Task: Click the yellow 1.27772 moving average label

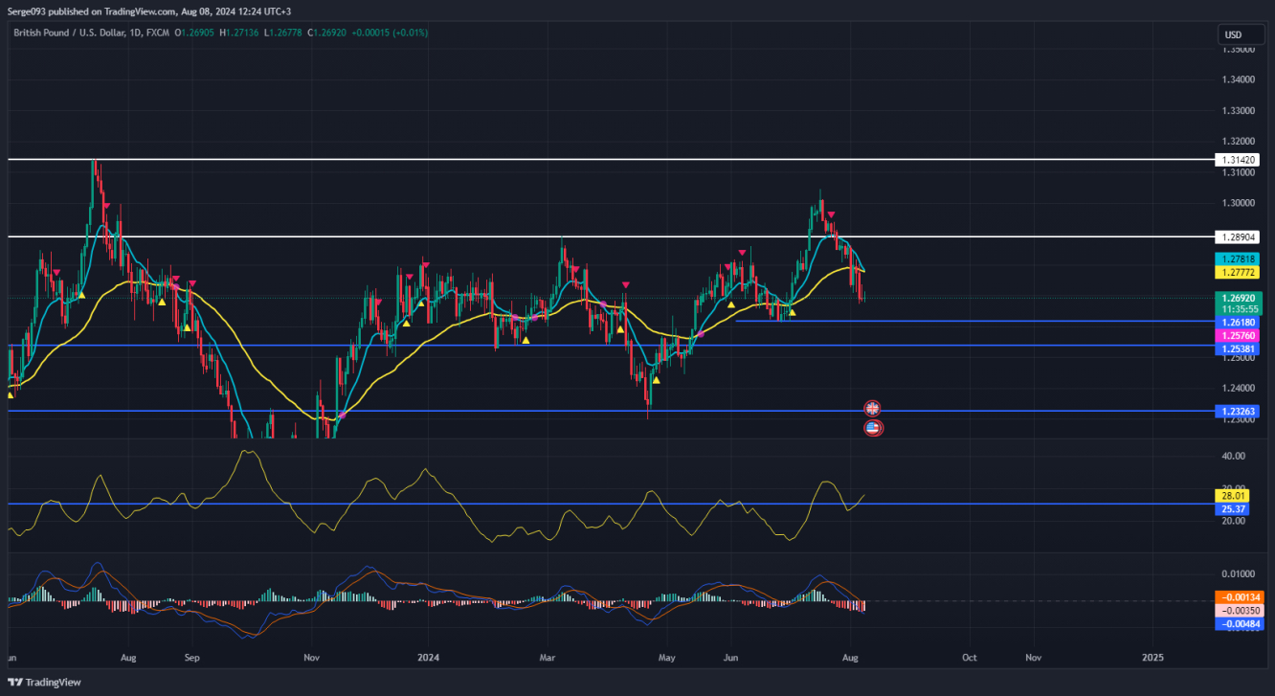Action: [x=1238, y=272]
